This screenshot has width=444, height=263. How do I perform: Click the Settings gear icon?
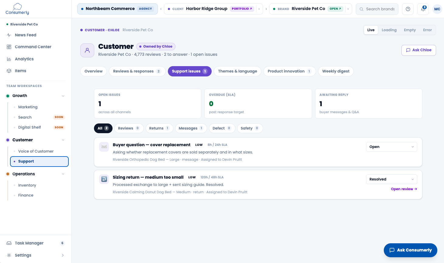[x=9, y=255]
